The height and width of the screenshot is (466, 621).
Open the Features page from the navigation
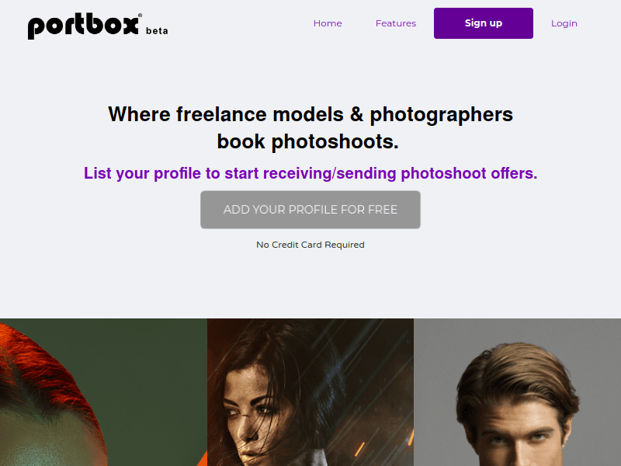tap(396, 23)
